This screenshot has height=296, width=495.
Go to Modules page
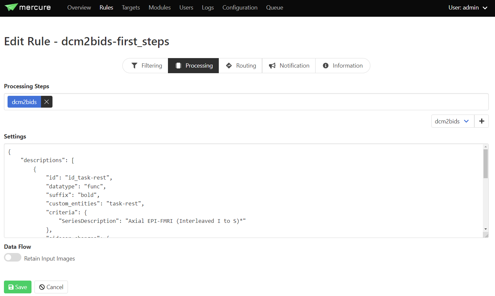click(x=159, y=8)
